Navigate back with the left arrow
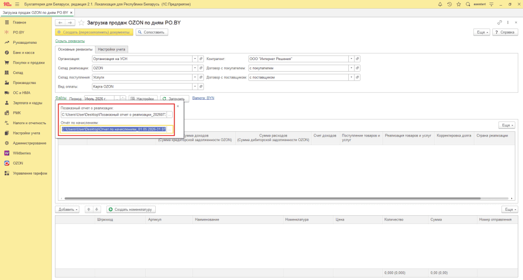The image size is (523, 280). click(60, 22)
